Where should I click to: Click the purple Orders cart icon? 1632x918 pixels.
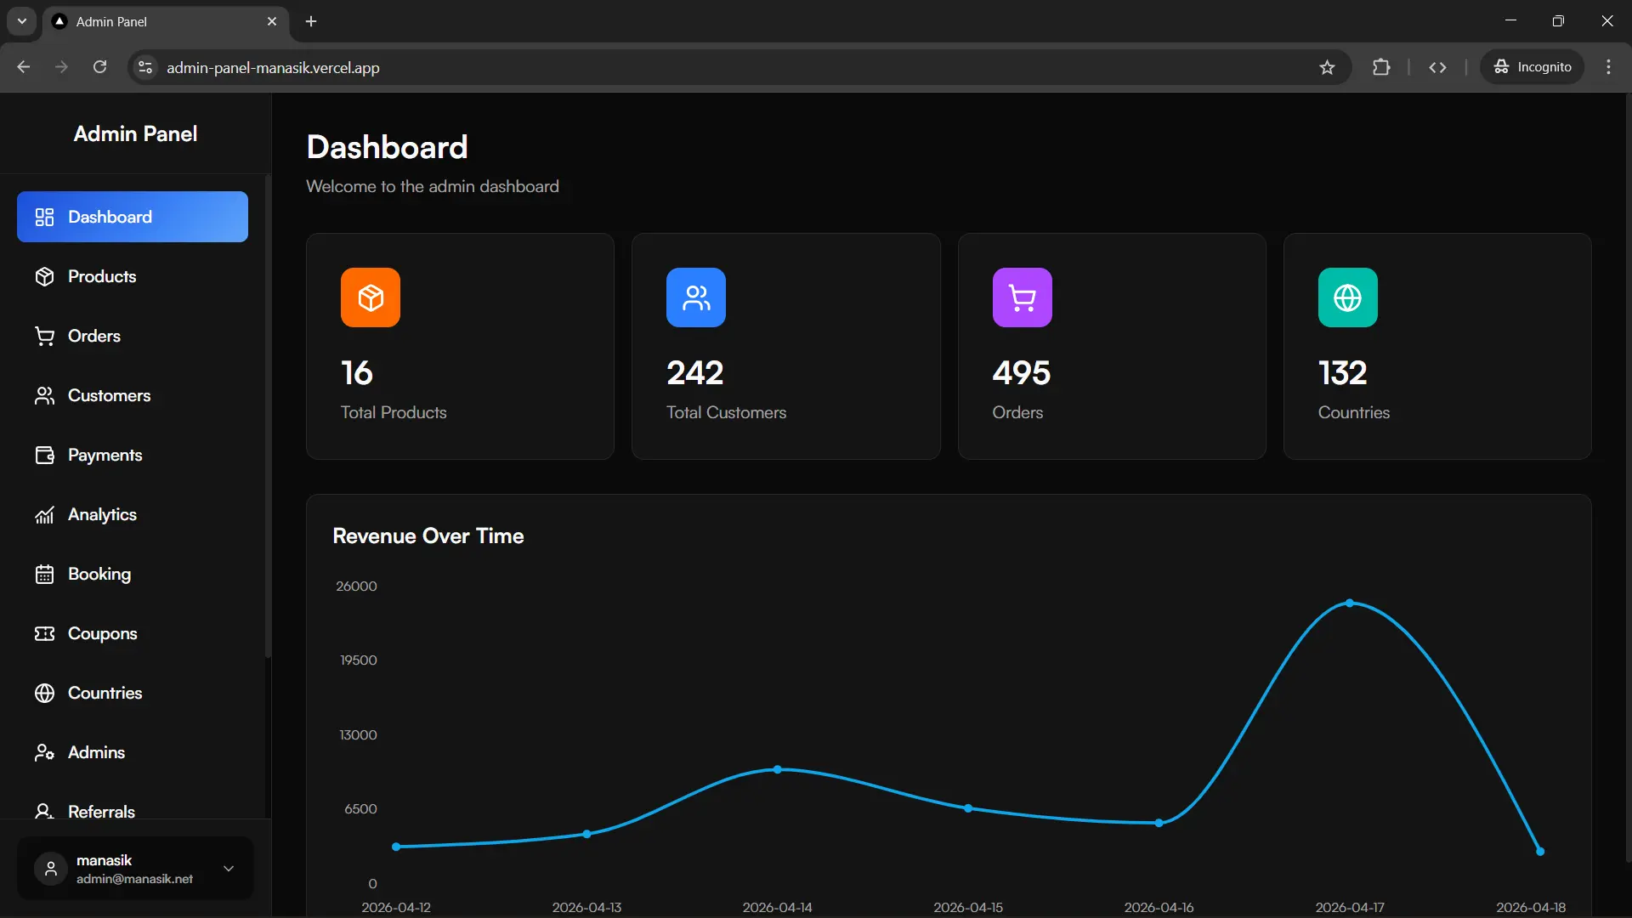coord(1023,297)
